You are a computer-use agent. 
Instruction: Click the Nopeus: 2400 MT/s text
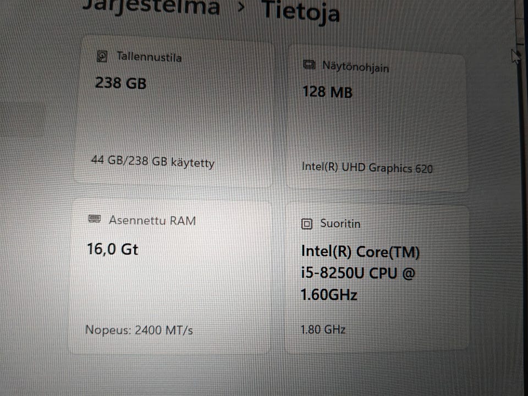139,330
